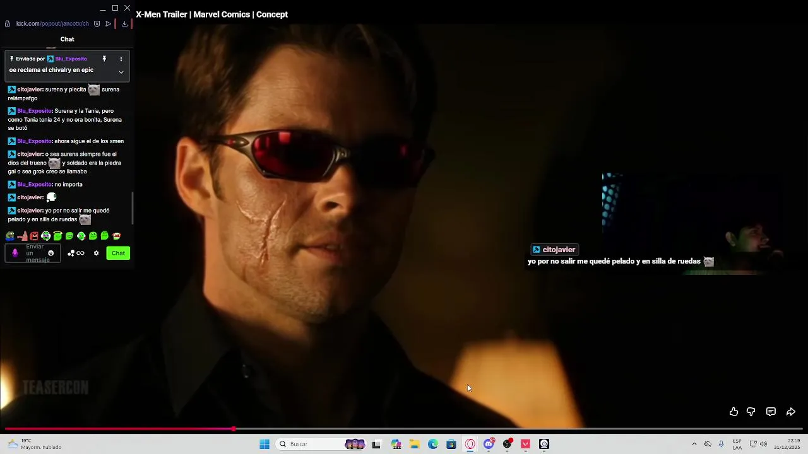808x454 pixels.
Task: Click the shield tracker-blocker icon in address bar
Action: pos(97,24)
